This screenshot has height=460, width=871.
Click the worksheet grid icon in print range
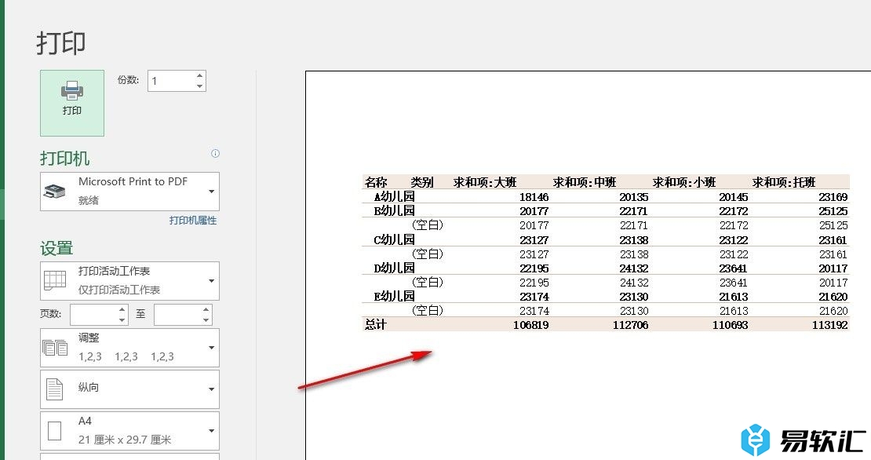[x=55, y=280]
